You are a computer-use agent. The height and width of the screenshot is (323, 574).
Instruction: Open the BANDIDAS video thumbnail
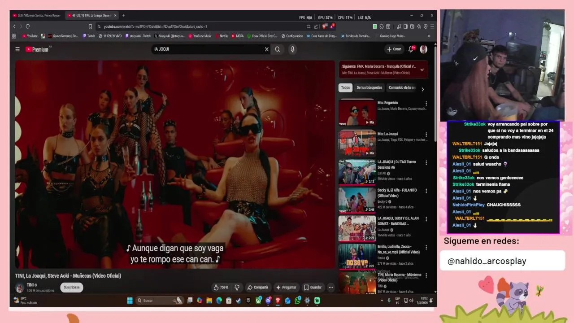pyautogui.click(x=357, y=228)
